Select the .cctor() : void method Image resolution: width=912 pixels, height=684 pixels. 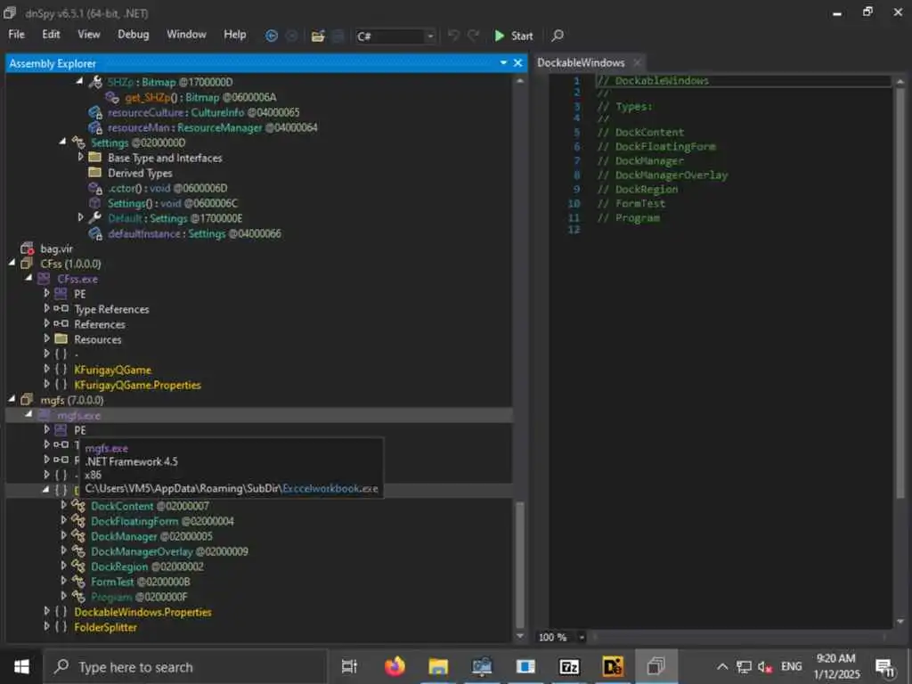[167, 188]
